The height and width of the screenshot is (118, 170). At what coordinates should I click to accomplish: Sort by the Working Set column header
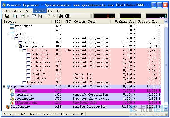click(x=123, y=22)
